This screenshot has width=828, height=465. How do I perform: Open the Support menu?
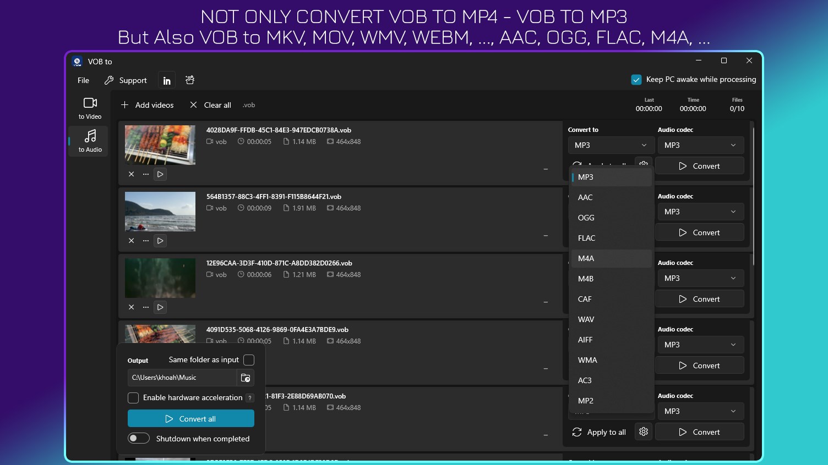[133, 80]
